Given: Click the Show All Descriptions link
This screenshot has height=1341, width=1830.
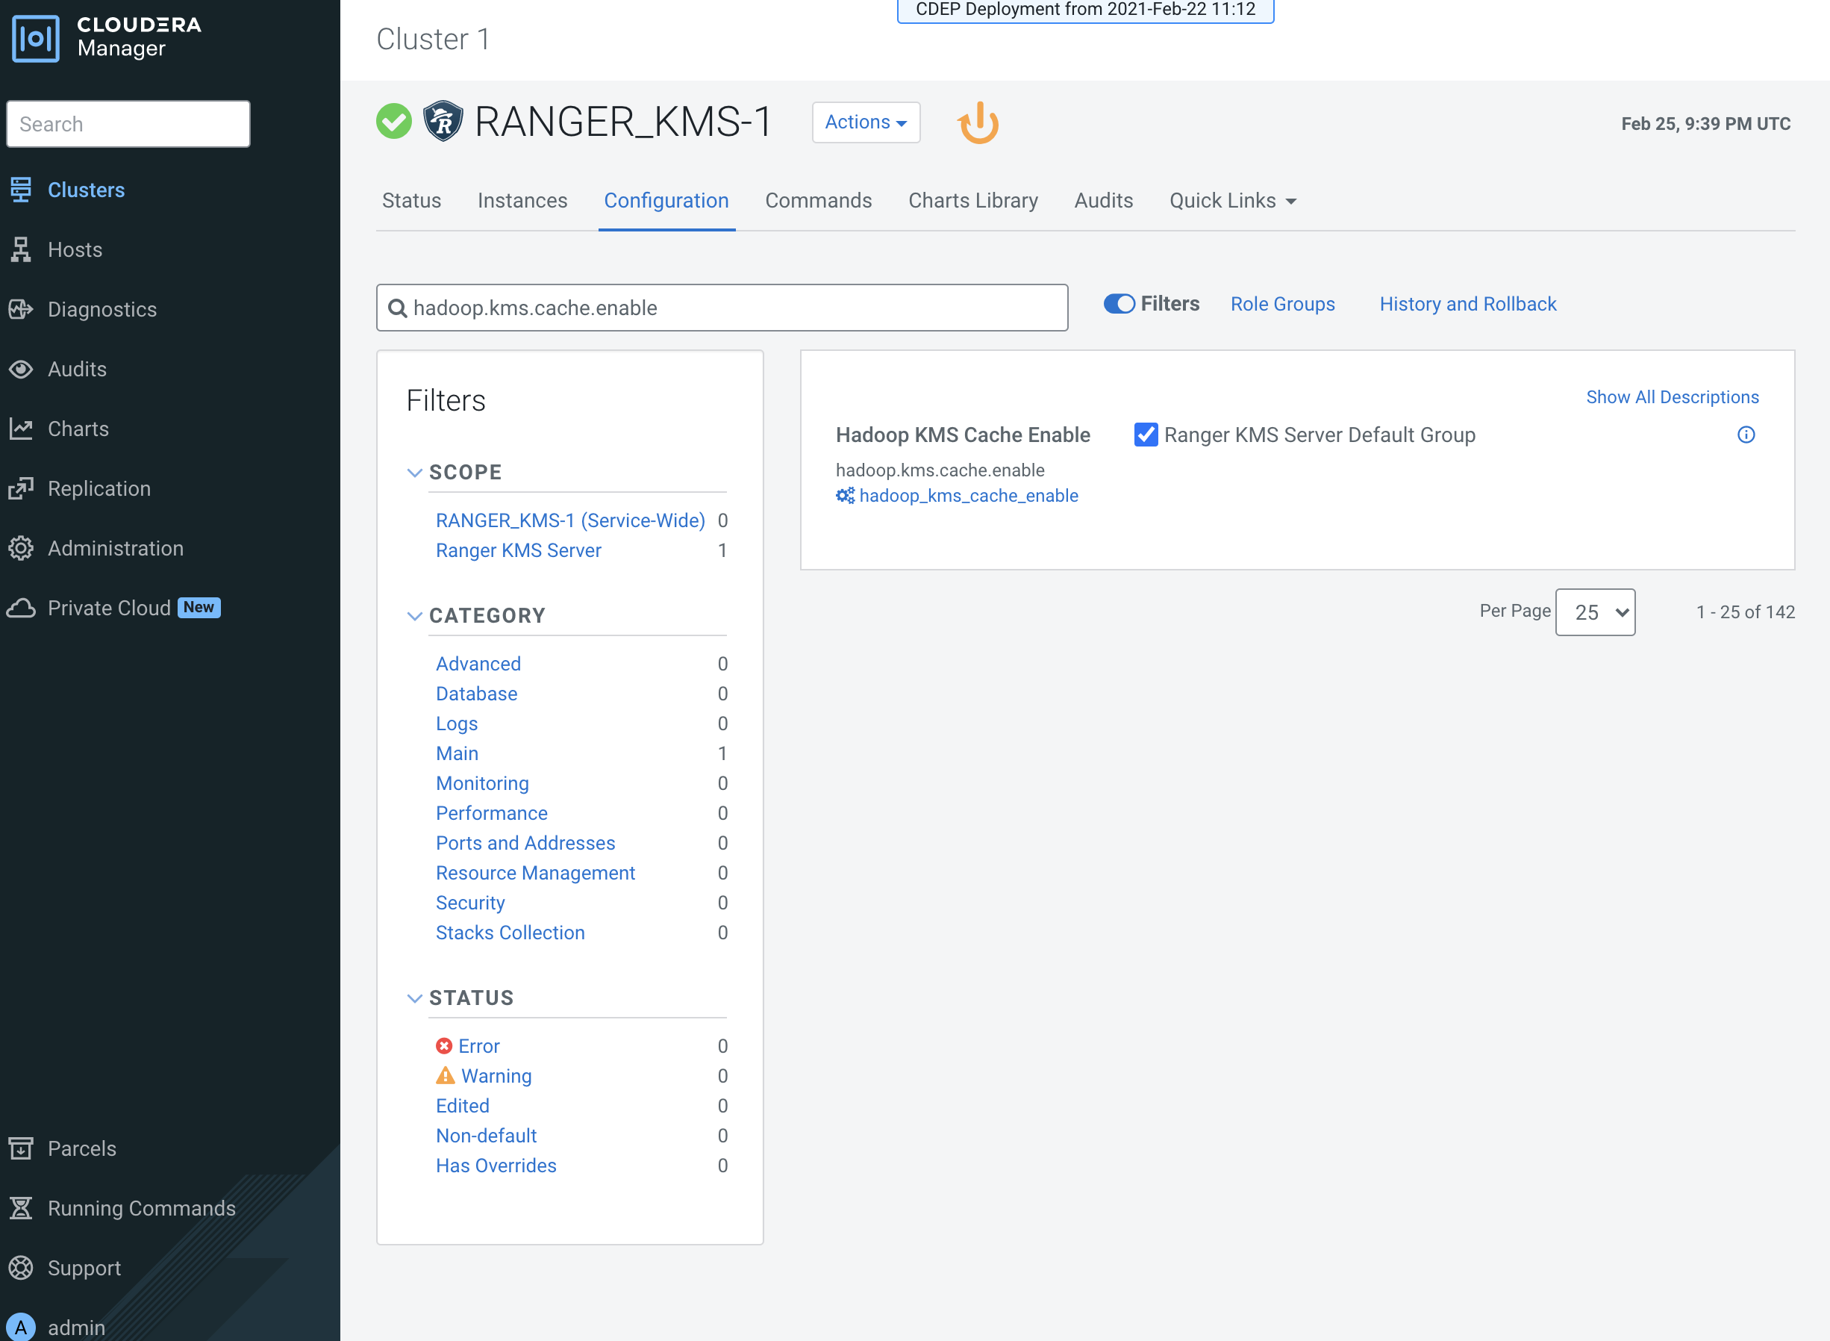Looking at the screenshot, I should (1672, 397).
